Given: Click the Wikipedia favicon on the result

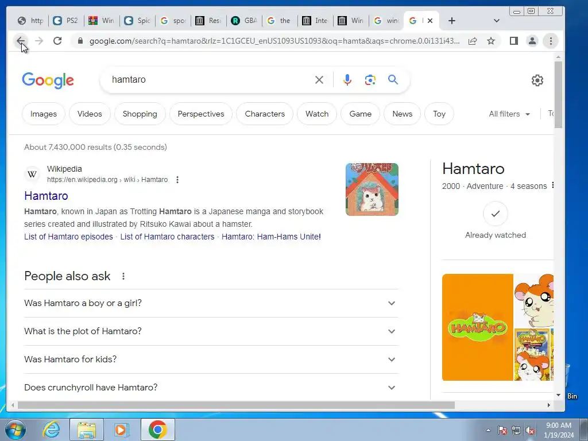Looking at the screenshot, I should coord(32,174).
